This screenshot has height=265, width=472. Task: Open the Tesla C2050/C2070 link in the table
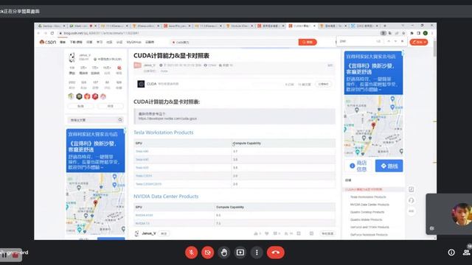(x=148, y=184)
